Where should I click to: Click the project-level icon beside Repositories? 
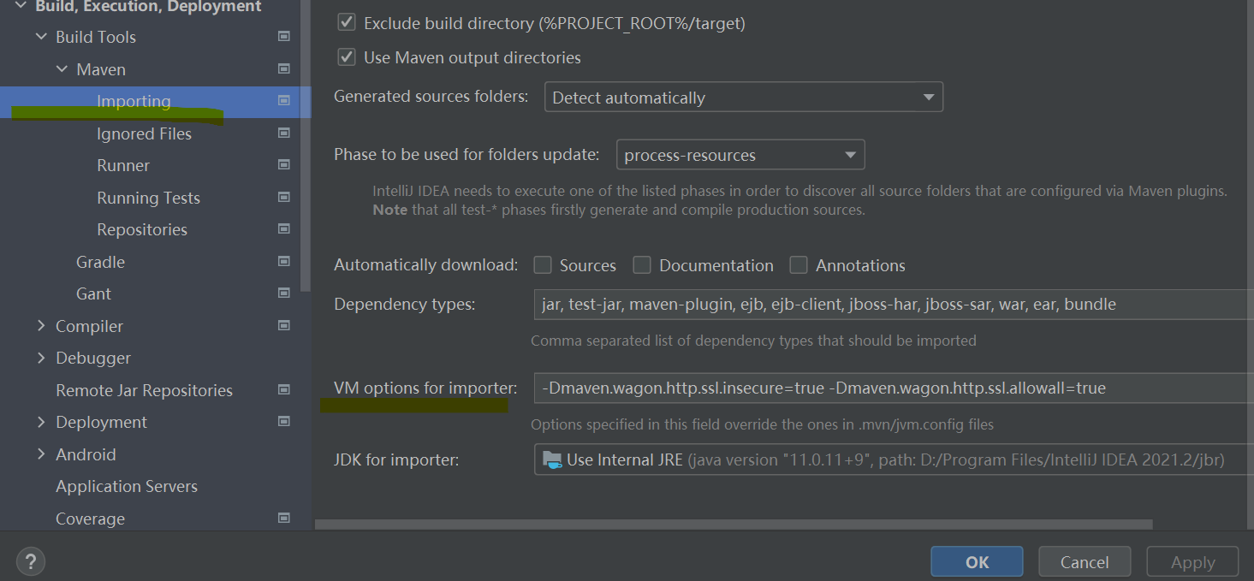pos(284,229)
